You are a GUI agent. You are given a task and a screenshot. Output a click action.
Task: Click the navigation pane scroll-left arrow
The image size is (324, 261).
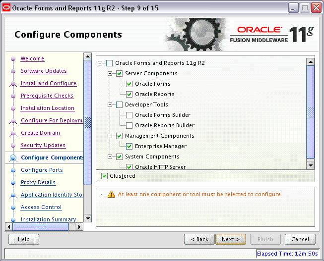point(8,227)
